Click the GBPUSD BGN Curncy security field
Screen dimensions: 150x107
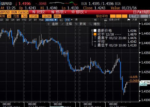(x=14, y=12)
